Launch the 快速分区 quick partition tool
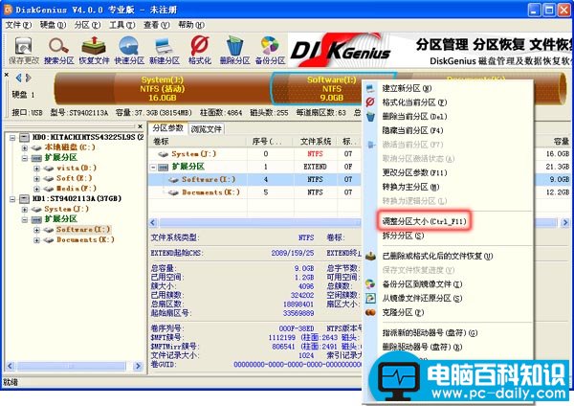Image resolution: width=574 pixels, height=406 pixels. pyautogui.click(x=129, y=51)
